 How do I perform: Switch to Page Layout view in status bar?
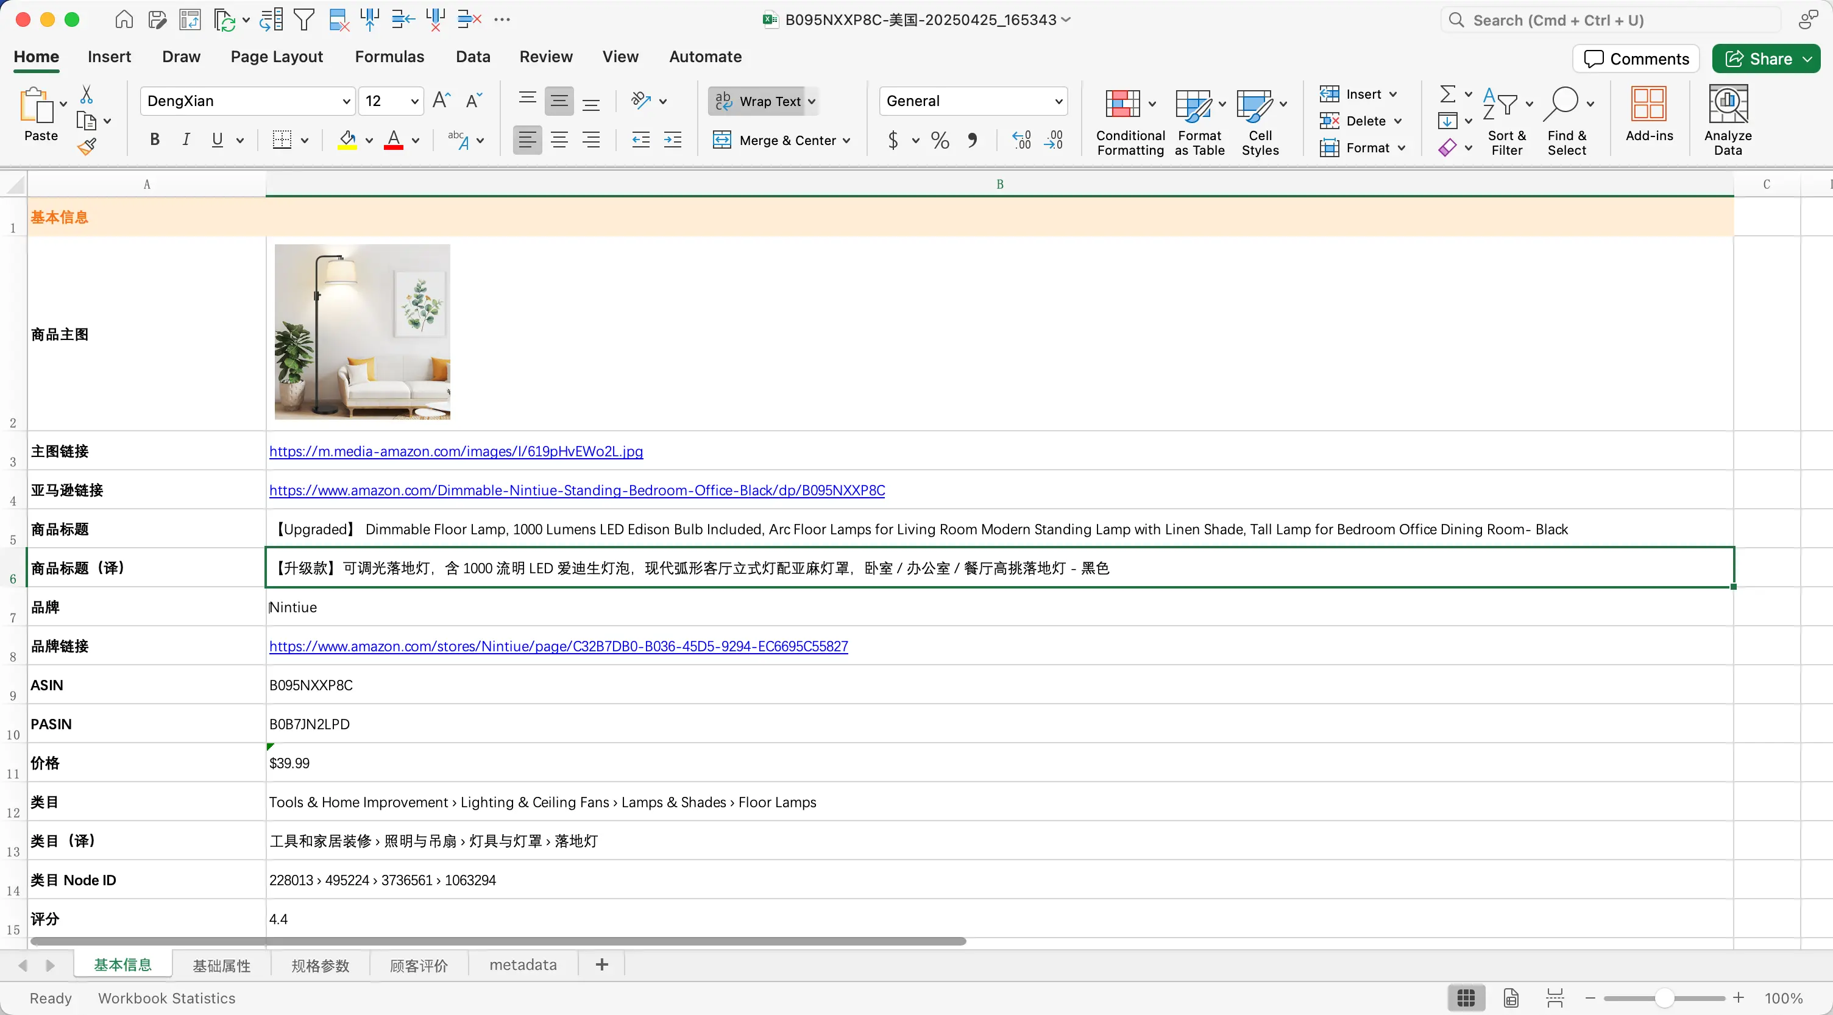pos(1511,998)
